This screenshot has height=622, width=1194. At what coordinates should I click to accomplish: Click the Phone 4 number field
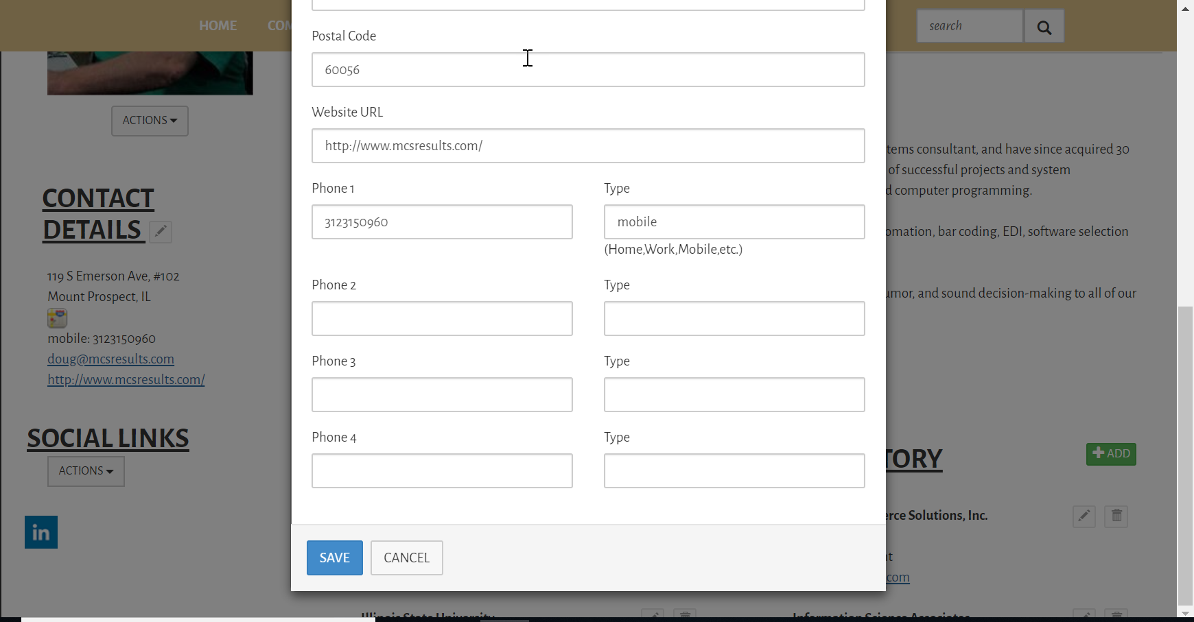pyautogui.click(x=442, y=471)
